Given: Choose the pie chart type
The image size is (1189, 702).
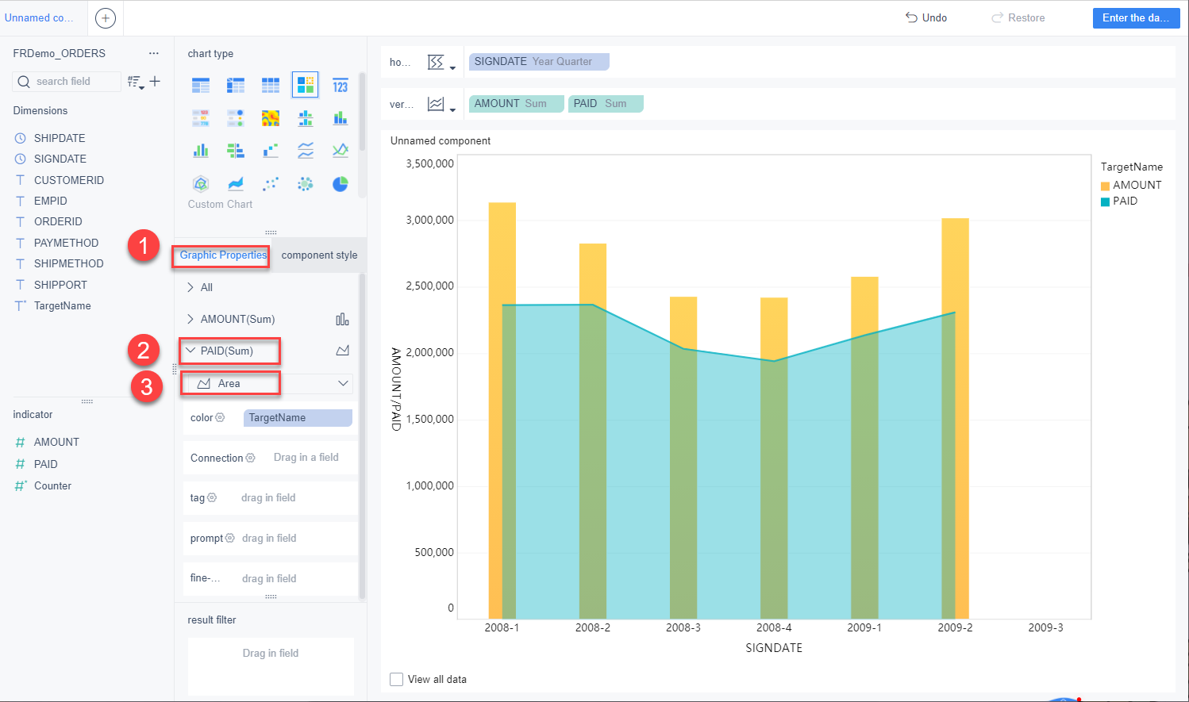Looking at the screenshot, I should [341, 184].
